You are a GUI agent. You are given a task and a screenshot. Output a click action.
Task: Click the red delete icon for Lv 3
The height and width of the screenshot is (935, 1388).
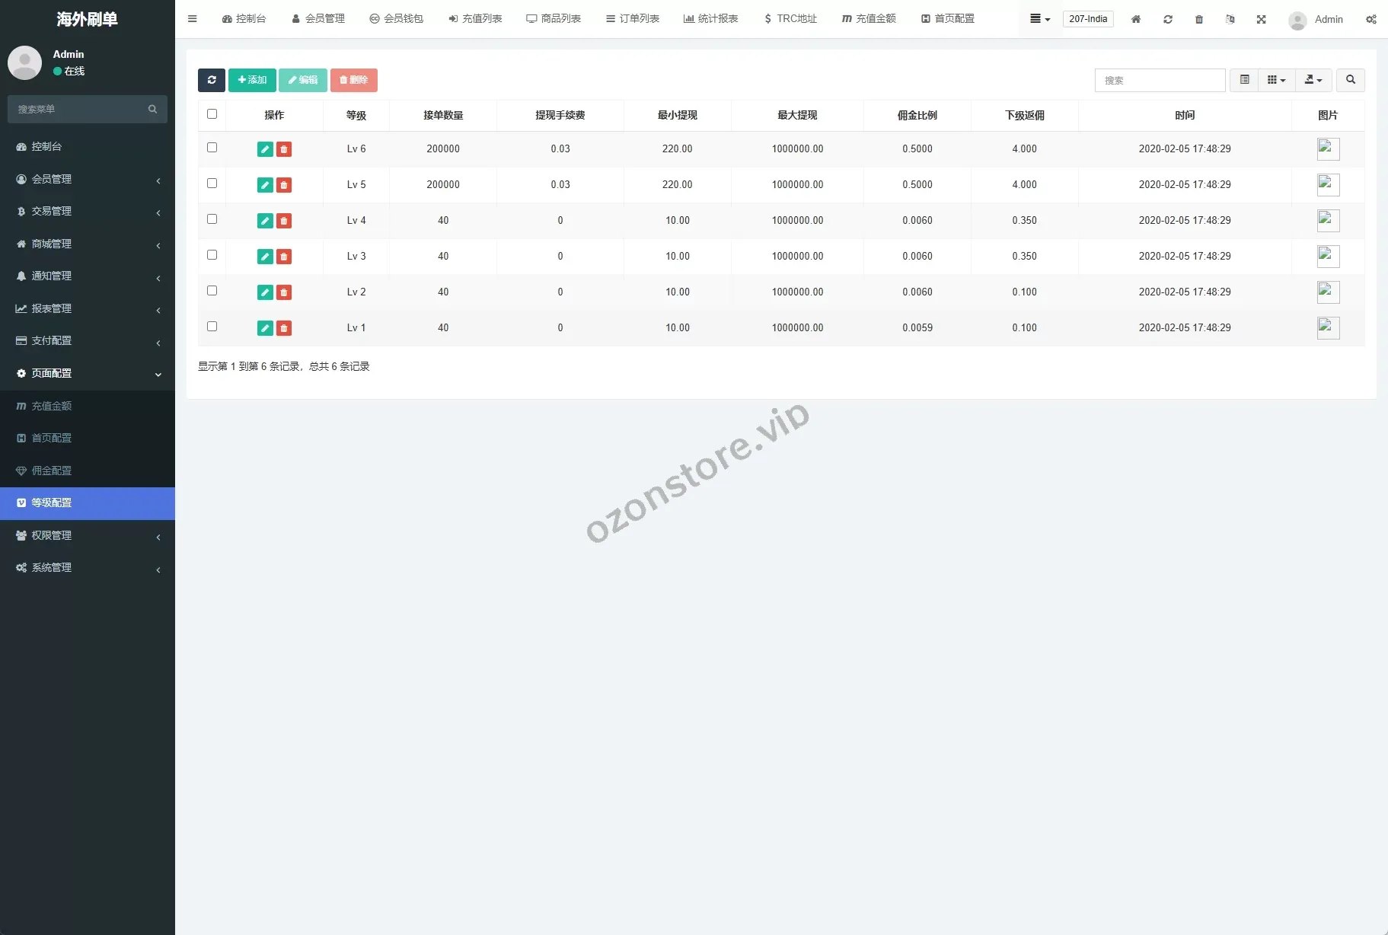pos(284,257)
